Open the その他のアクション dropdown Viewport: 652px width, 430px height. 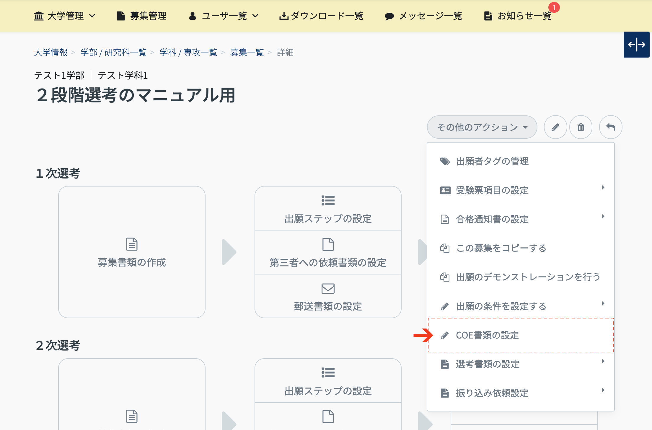coord(482,127)
